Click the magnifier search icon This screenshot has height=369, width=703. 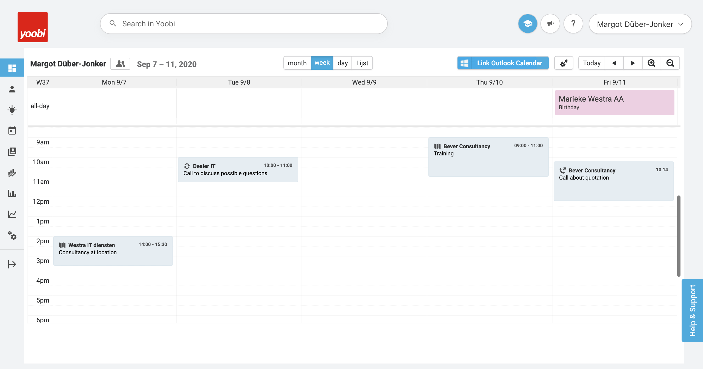[x=113, y=24]
